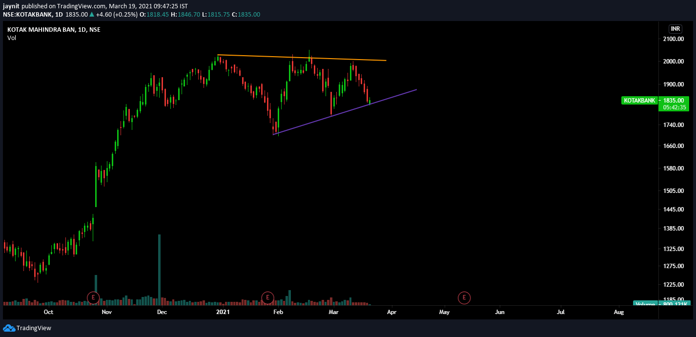Click the low value L:1815.75
The image size is (696, 337).
point(216,14)
